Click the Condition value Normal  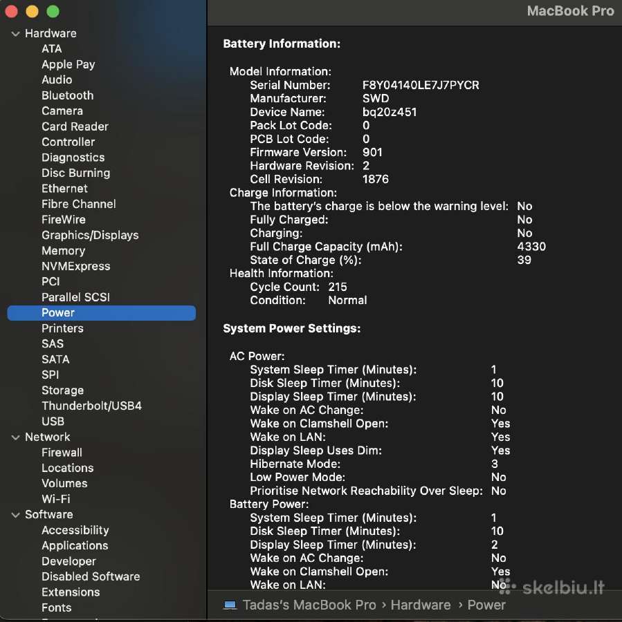(x=347, y=301)
